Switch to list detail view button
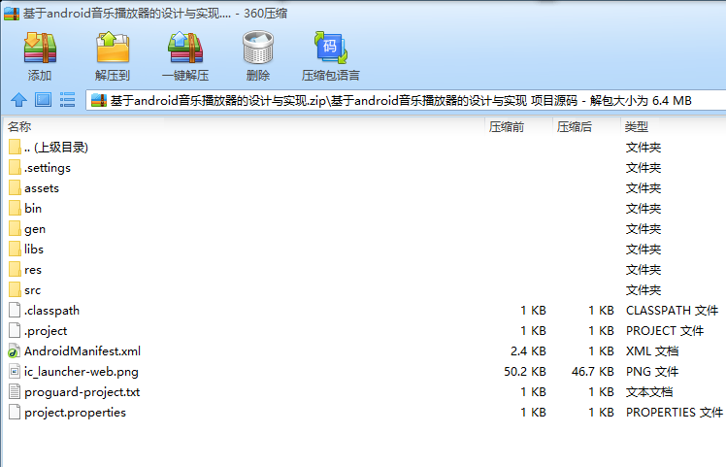The width and height of the screenshot is (726, 467). (67, 100)
